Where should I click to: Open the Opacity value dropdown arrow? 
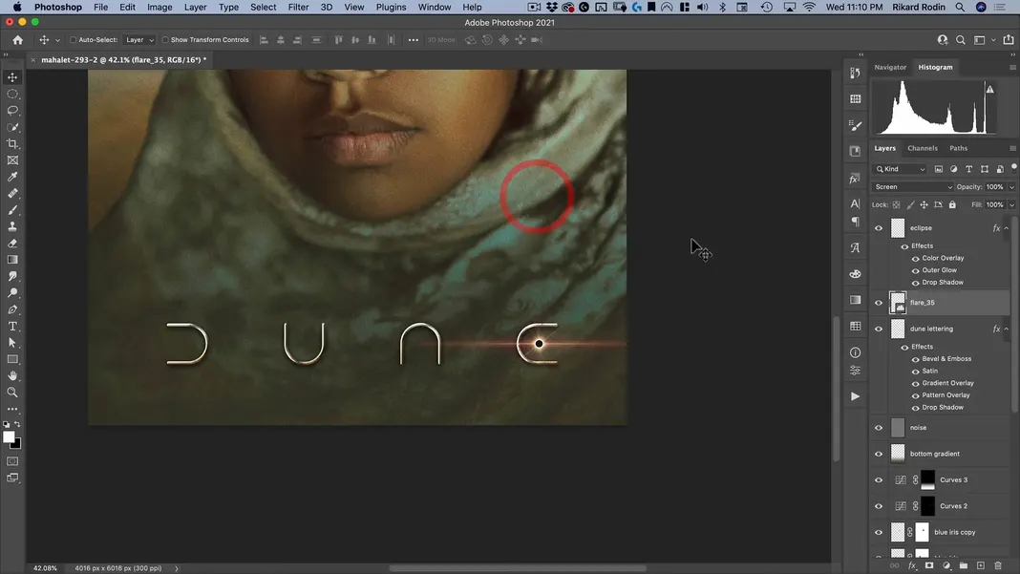click(1011, 187)
